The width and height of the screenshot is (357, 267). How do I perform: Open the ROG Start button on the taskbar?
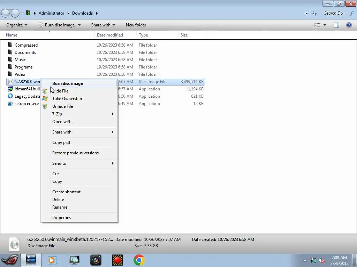[x=10, y=260]
